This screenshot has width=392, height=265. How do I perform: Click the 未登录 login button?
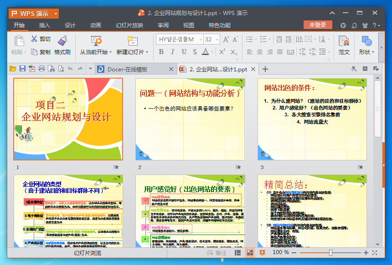[318, 25]
